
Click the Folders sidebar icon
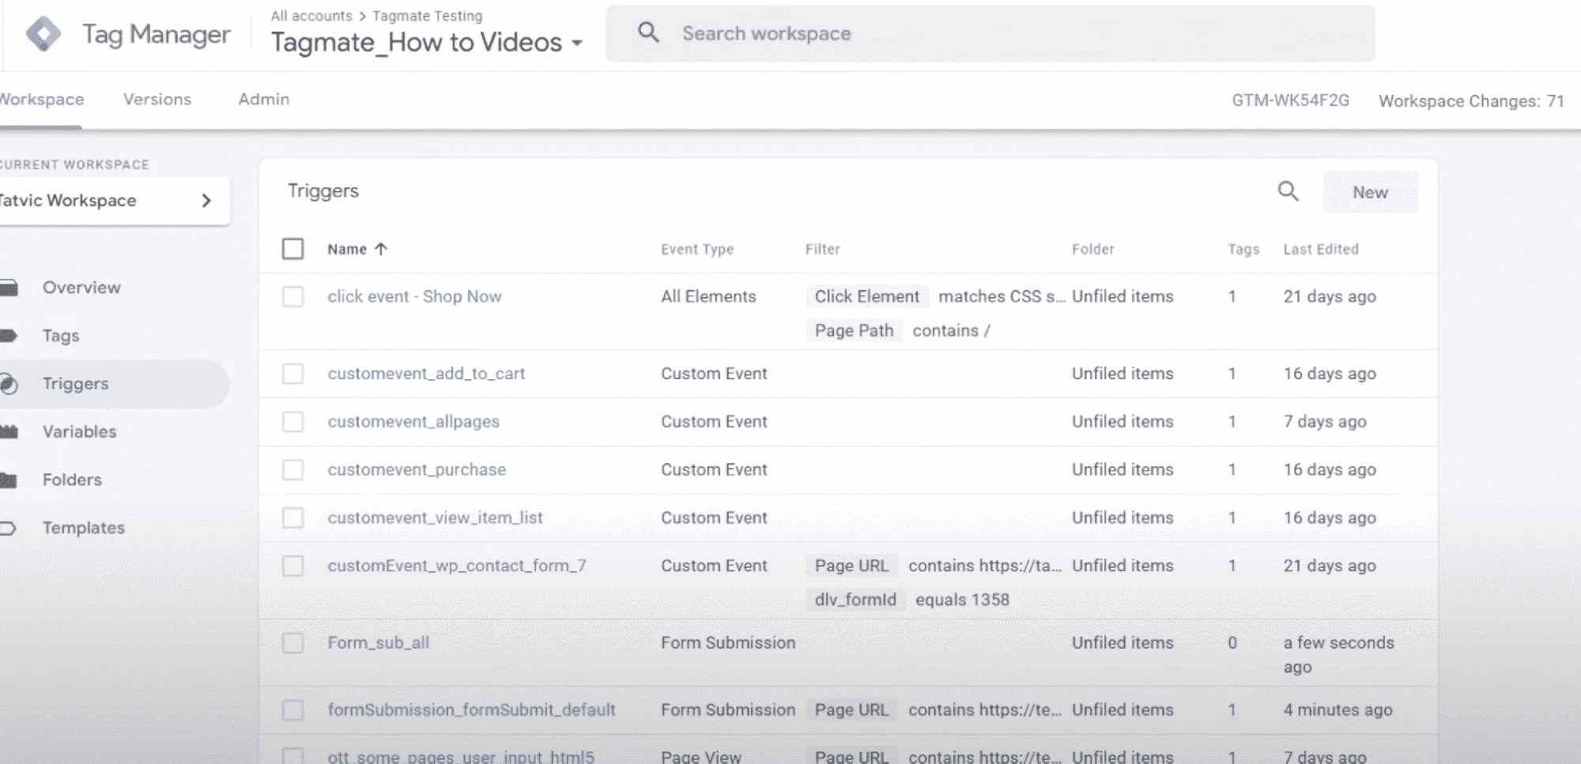click(x=9, y=480)
